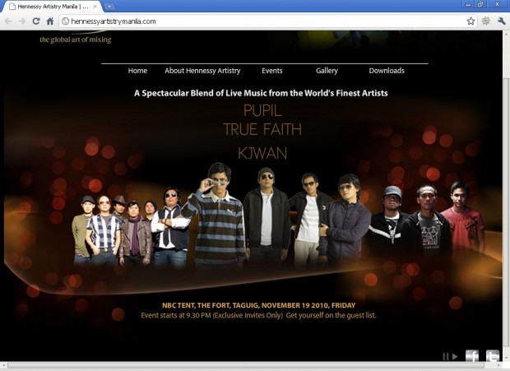
Task: Bookmark this page with the star icon
Action: point(471,21)
